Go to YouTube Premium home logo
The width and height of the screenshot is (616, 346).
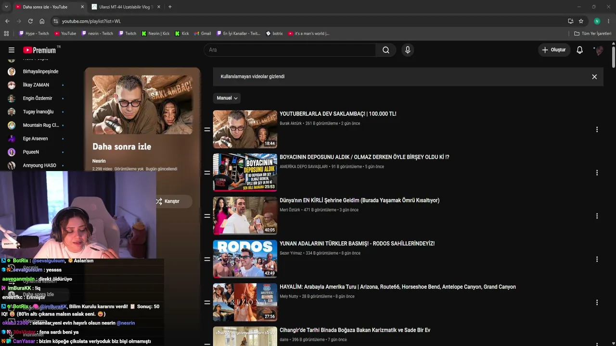click(39, 50)
